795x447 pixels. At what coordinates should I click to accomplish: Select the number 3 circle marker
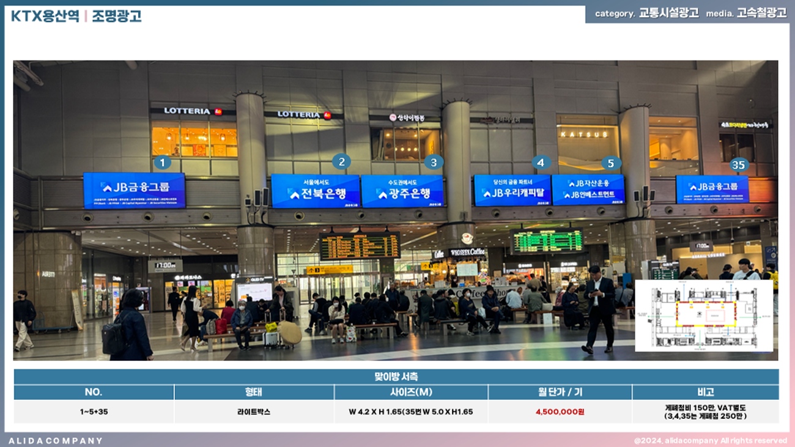434,162
